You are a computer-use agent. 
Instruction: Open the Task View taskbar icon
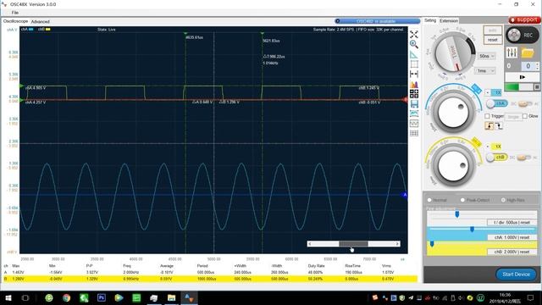coord(25,297)
